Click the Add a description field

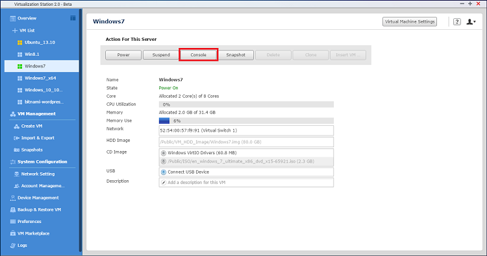246,183
